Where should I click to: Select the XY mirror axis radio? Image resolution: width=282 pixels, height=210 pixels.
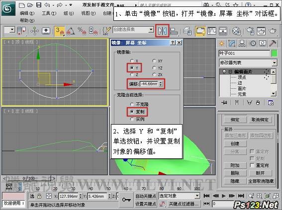154,61
